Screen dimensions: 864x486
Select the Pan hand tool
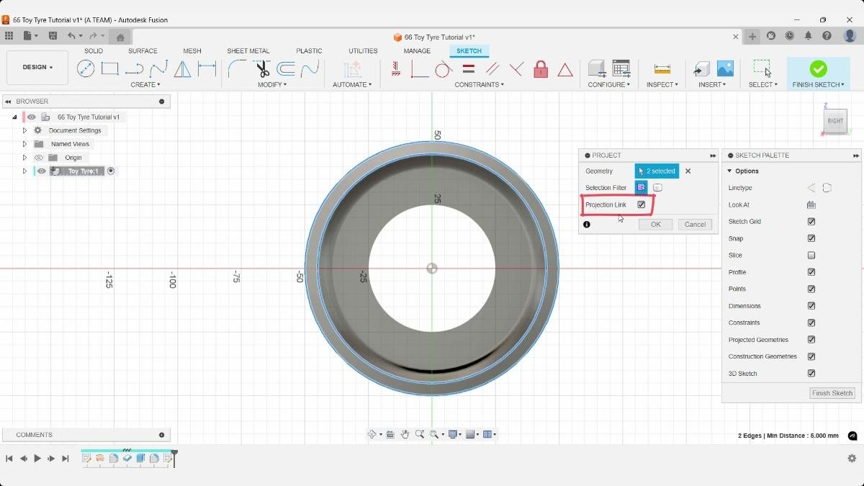[x=405, y=434]
